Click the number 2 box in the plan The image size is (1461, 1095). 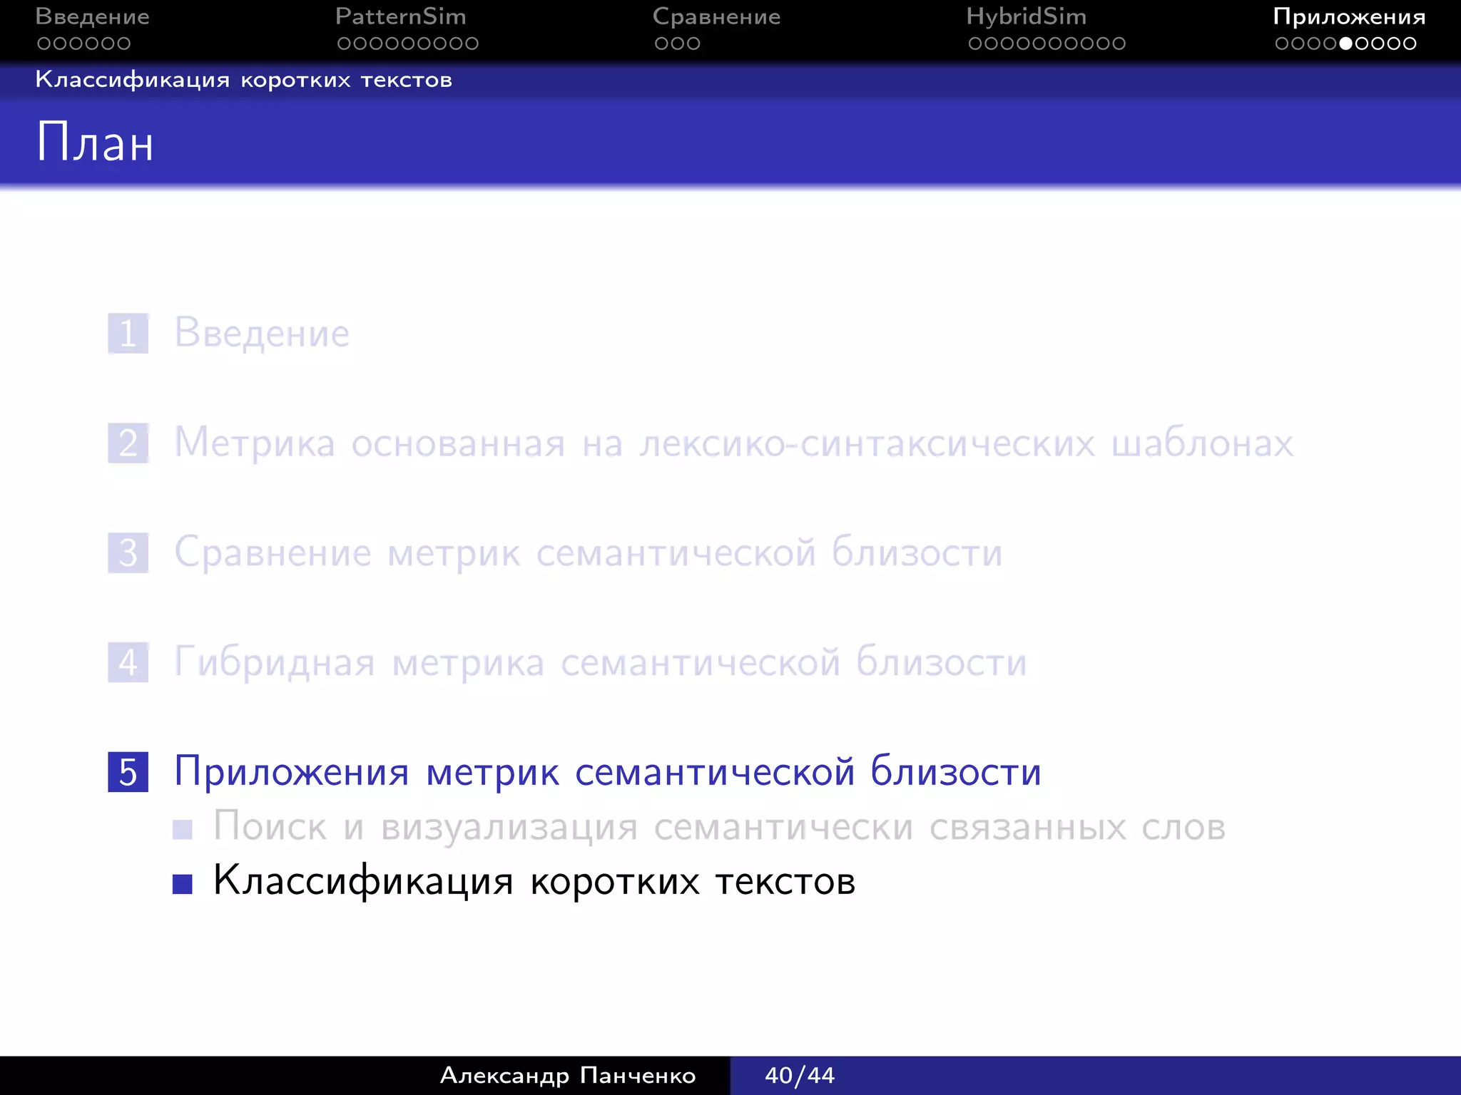128,443
